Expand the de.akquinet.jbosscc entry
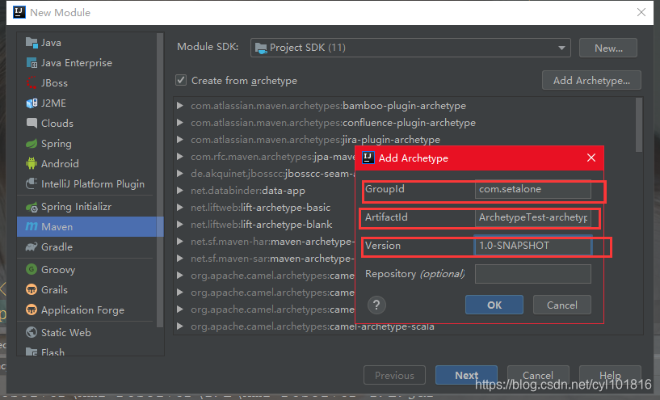The height and width of the screenshot is (400, 660). pos(180,174)
